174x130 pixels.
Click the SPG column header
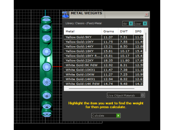[138, 31]
